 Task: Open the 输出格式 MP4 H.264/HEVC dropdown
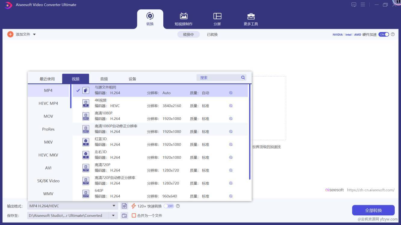[x=72, y=206]
